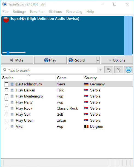Click the search icon button beside the search box
The image size is (134, 167).
point(109,70)
